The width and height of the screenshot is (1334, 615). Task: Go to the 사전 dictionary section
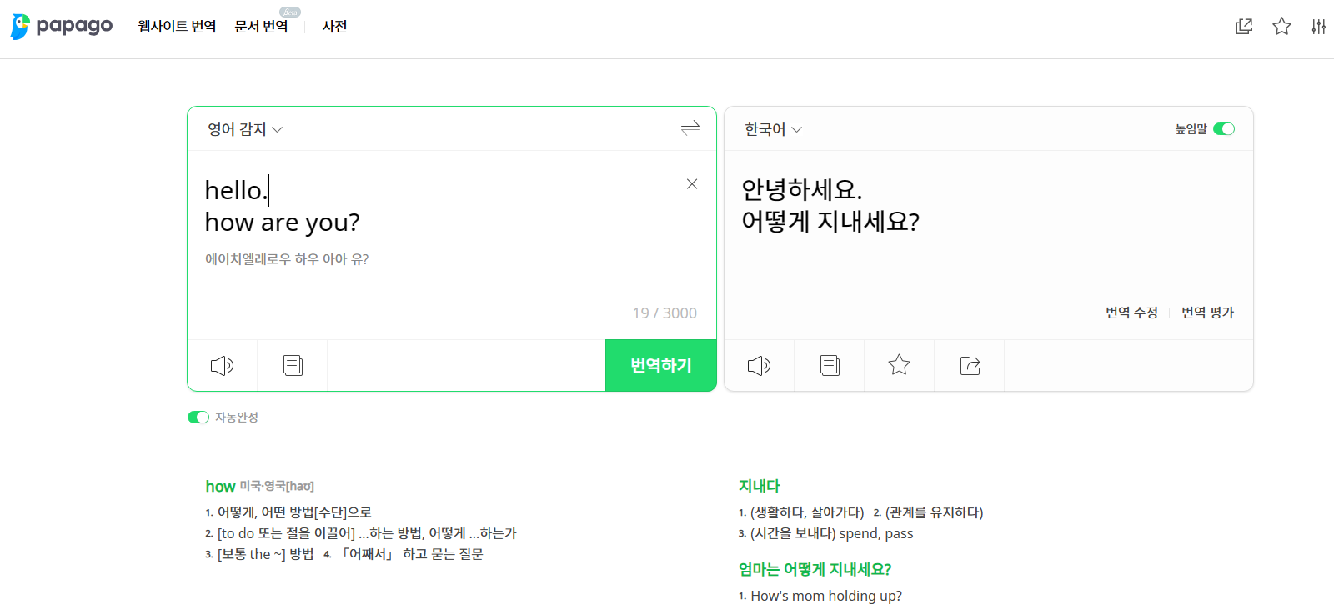(x=334, y=26)
